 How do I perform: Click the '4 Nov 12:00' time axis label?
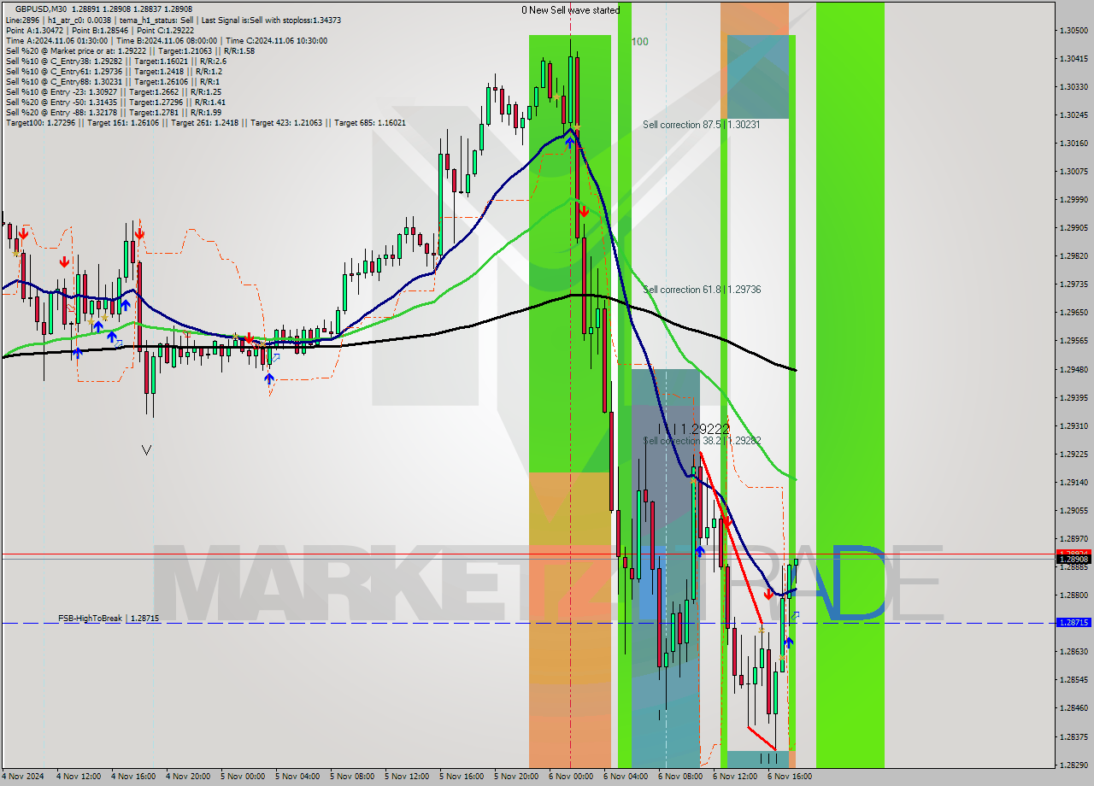(x=79, y=777)
